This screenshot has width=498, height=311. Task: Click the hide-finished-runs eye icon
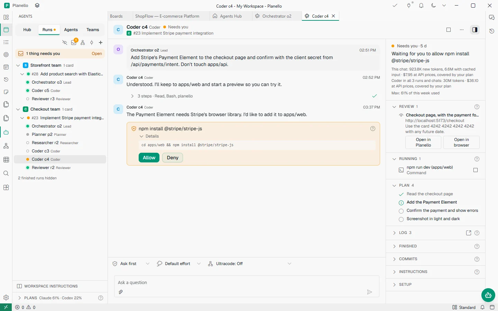point(65,43)
